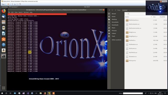This screenshot has height=95, width=168.
Task: Open Firefox from the Ubuntu dock
Action: [3, 11]
